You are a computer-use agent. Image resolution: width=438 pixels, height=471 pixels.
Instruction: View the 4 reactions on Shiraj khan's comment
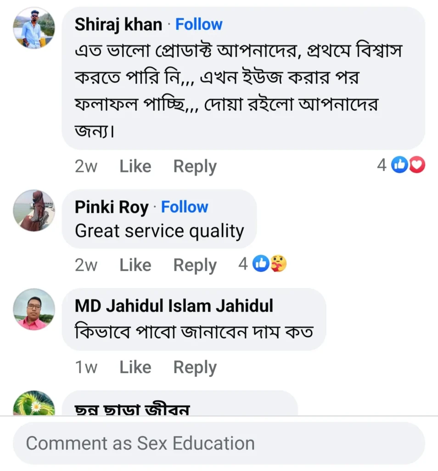[381, 165]
